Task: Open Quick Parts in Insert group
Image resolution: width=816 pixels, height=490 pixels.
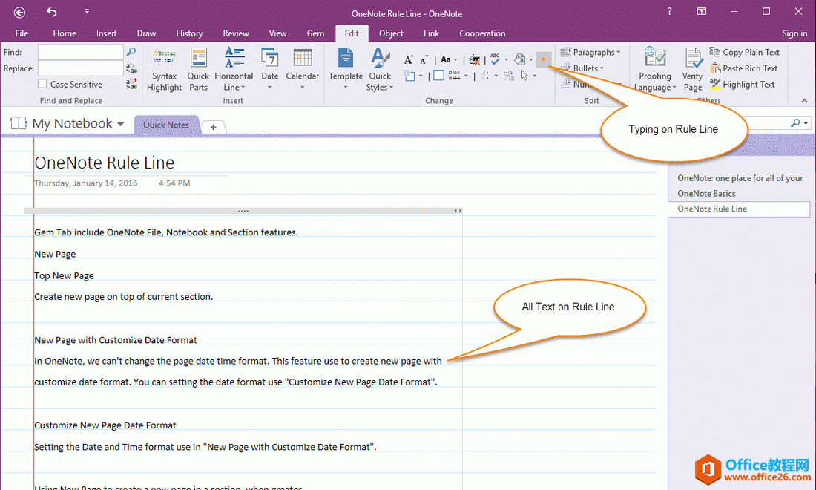Action: (x=198, y=59)
